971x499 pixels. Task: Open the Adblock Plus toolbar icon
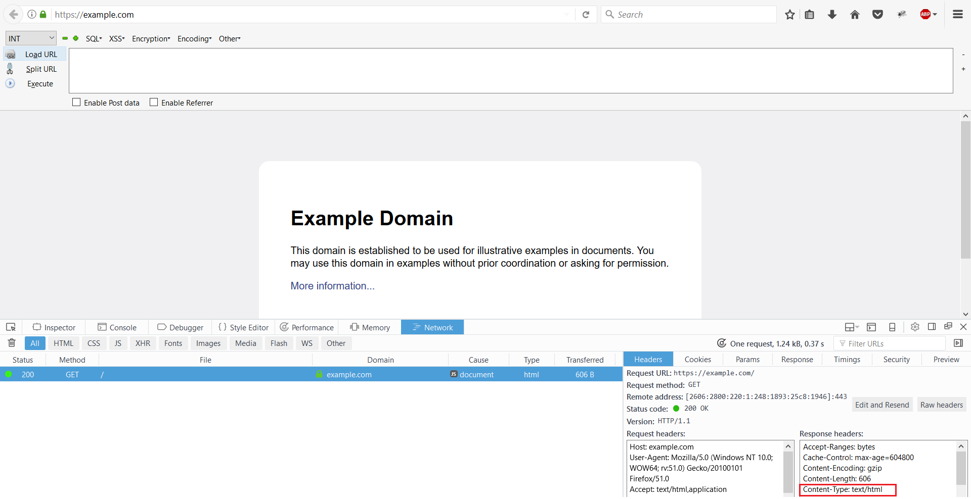(926, 14)
